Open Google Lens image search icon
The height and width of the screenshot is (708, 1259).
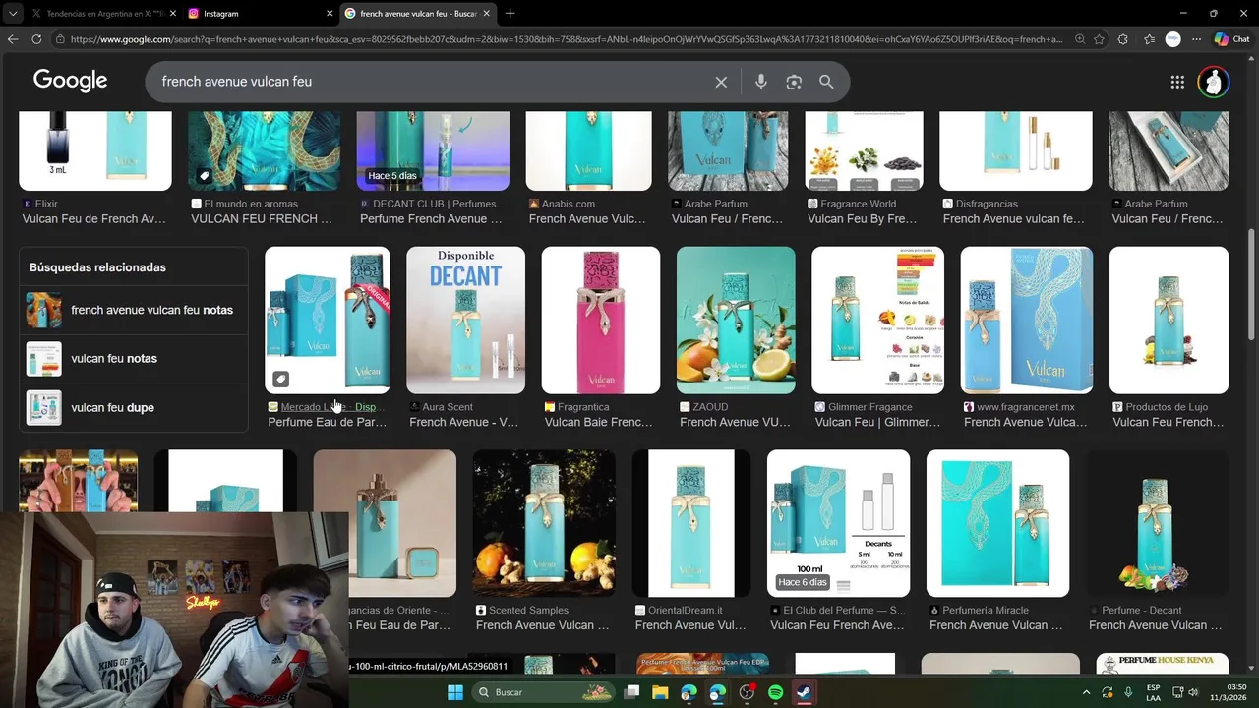[x=794, y=82]
